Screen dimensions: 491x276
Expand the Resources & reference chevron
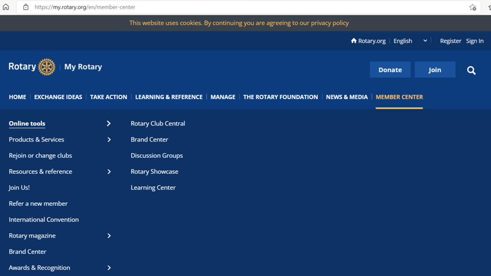click(x=109, y=172)
